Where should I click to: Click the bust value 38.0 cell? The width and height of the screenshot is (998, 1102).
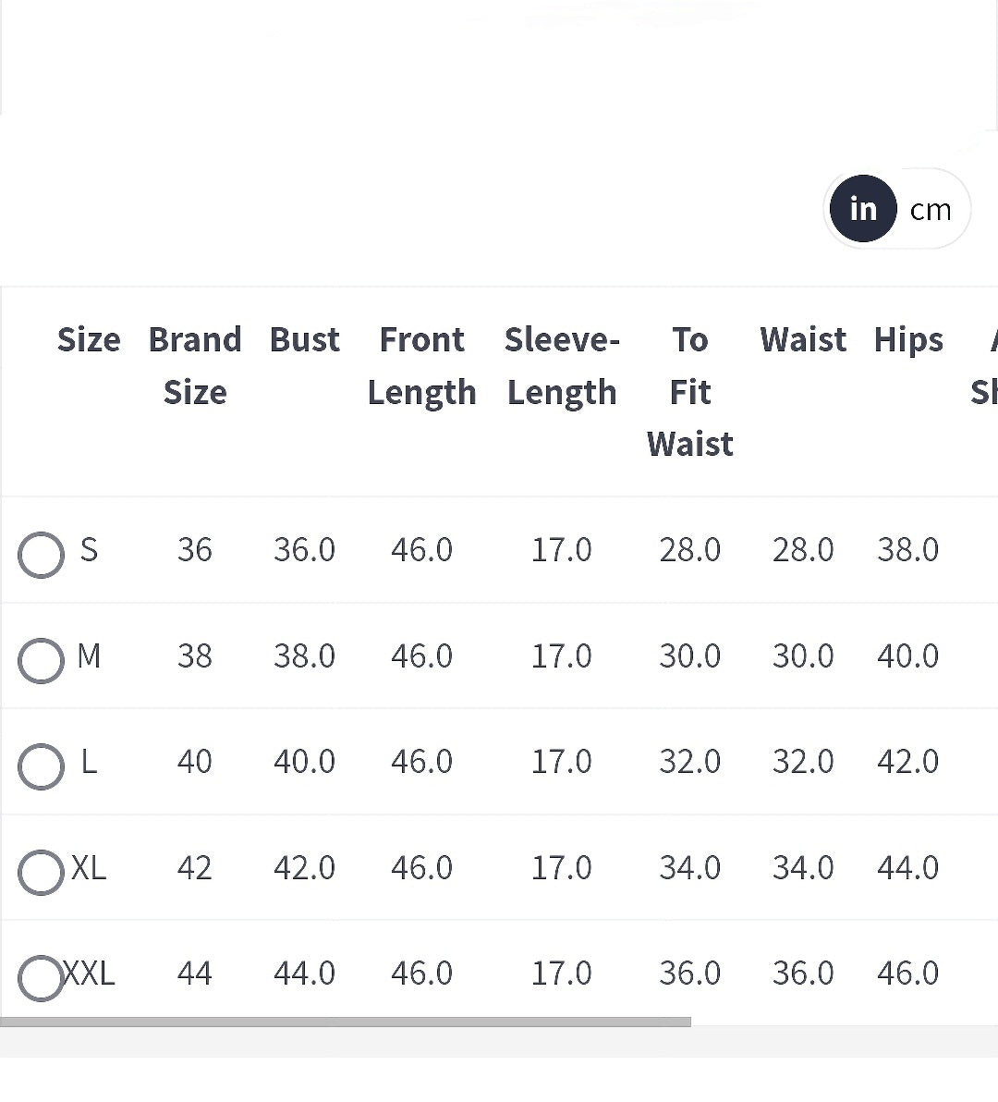pyautogui.click(x=305, y=655)
